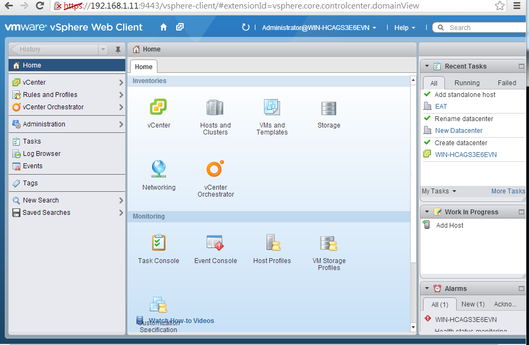Reload the browser page
Image resolution: width=529 pixels, height=345 pixels.
point(40,6)
